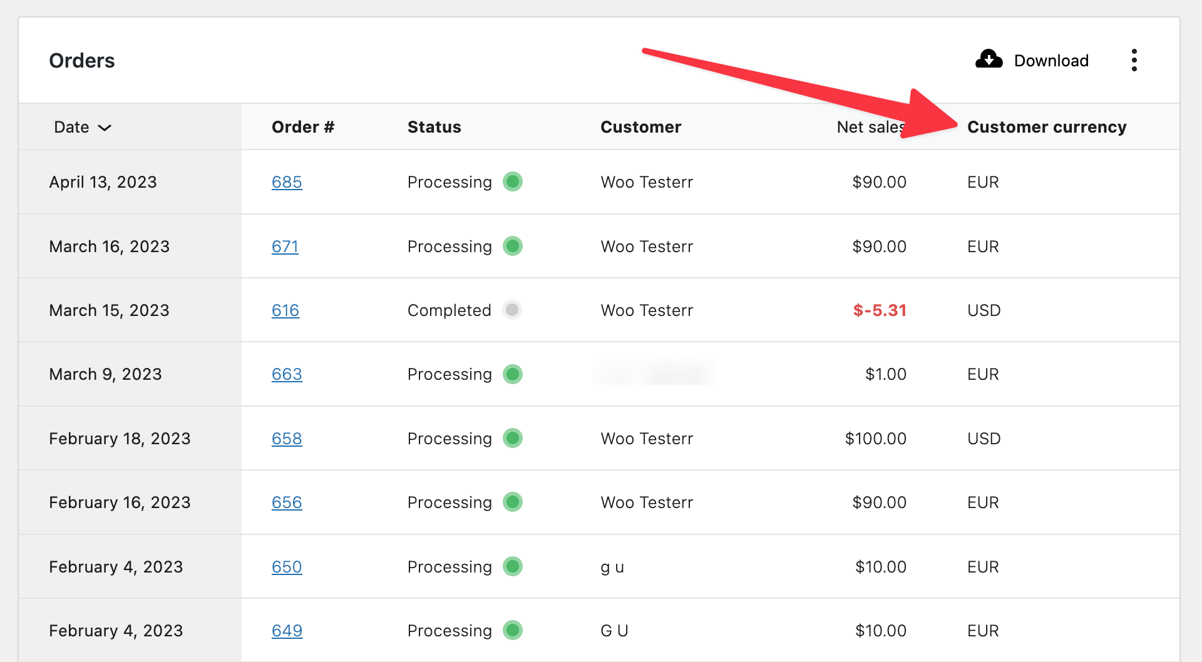Click the green Processing status dot for order 685
The image size is (1202, 662).
512,181
